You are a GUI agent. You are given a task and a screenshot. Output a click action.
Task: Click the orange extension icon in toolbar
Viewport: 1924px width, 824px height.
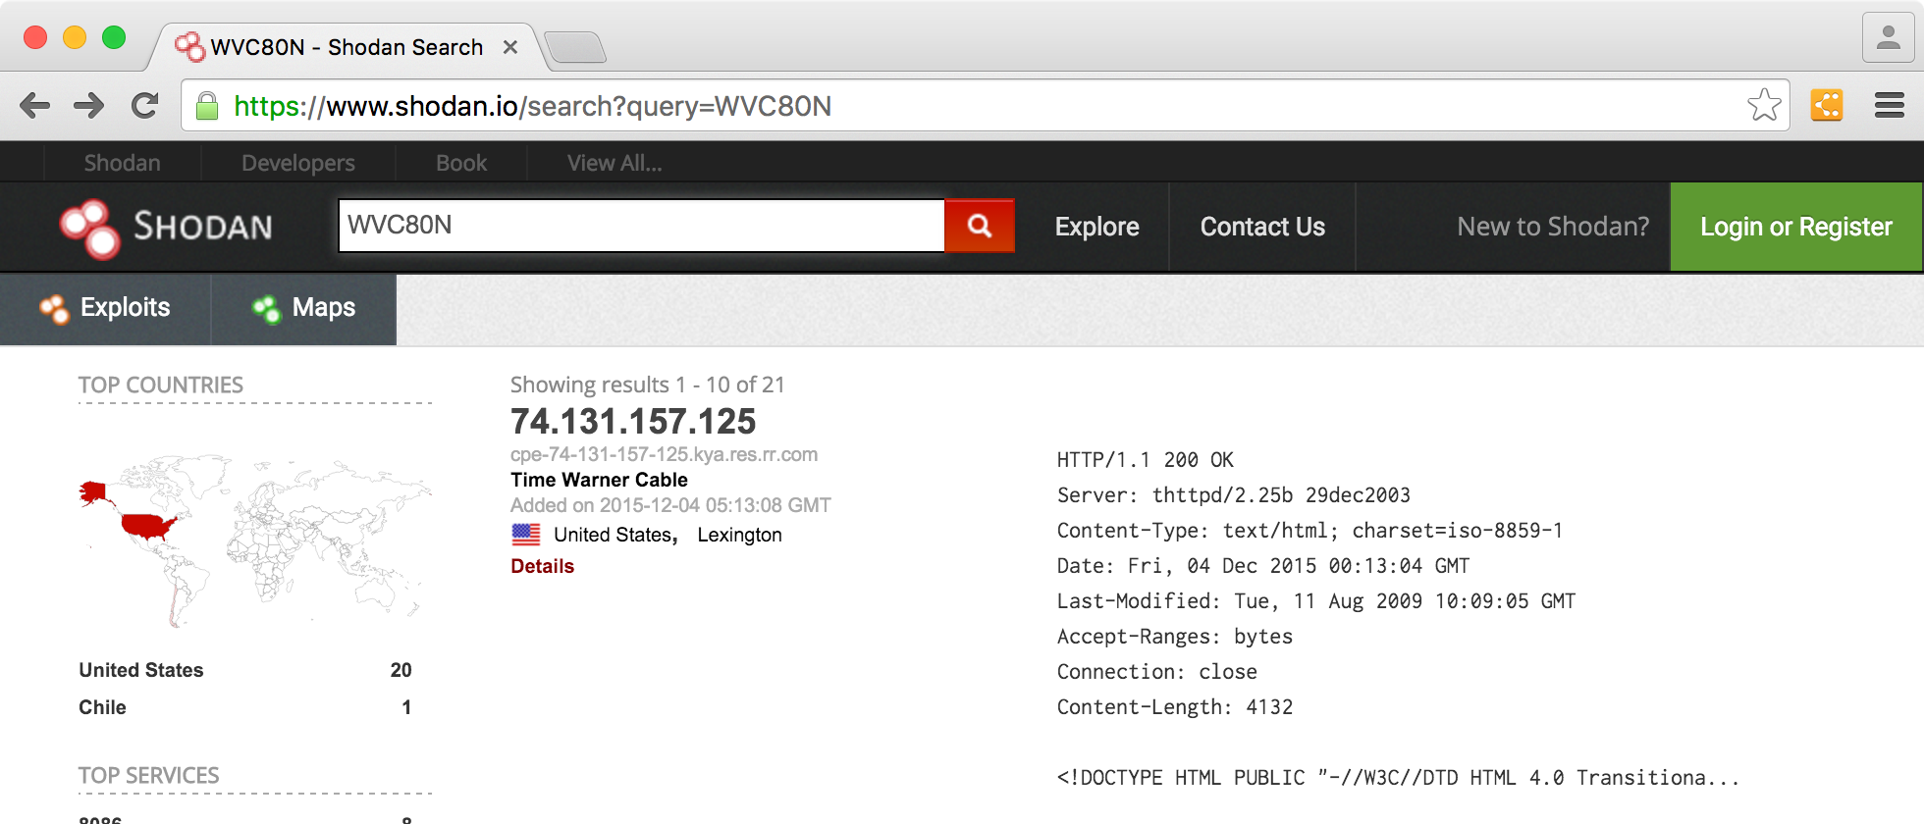[x=1827, y=105]
